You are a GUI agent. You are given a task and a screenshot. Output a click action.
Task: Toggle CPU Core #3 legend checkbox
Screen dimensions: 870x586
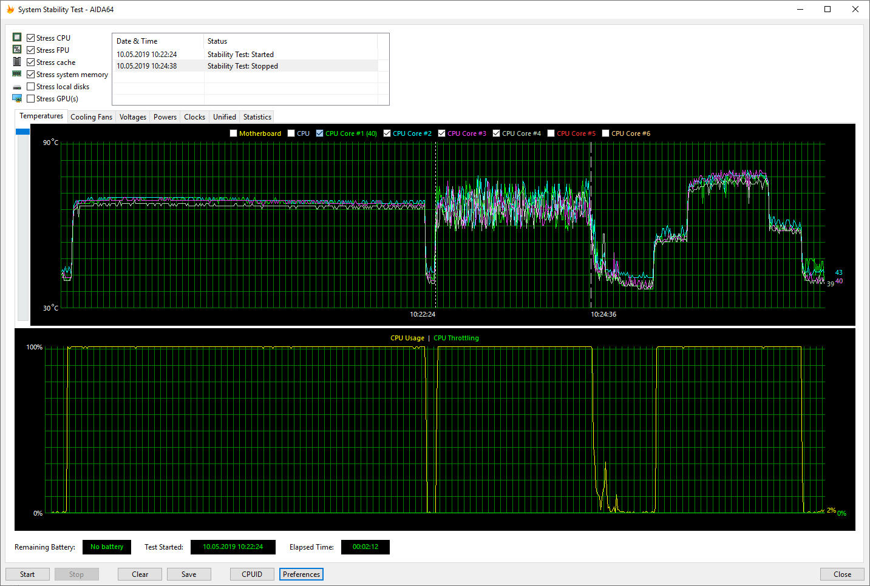[x=441, y=133]
